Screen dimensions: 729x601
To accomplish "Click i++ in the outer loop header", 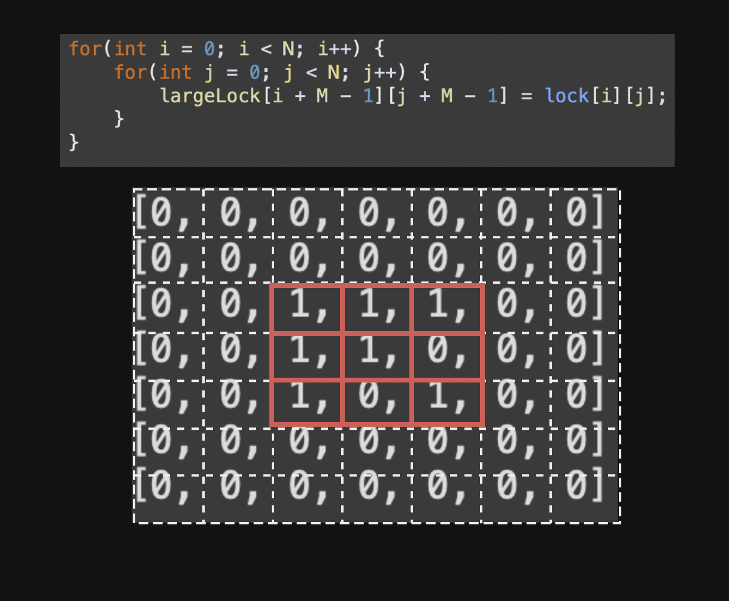I will 336,48.
